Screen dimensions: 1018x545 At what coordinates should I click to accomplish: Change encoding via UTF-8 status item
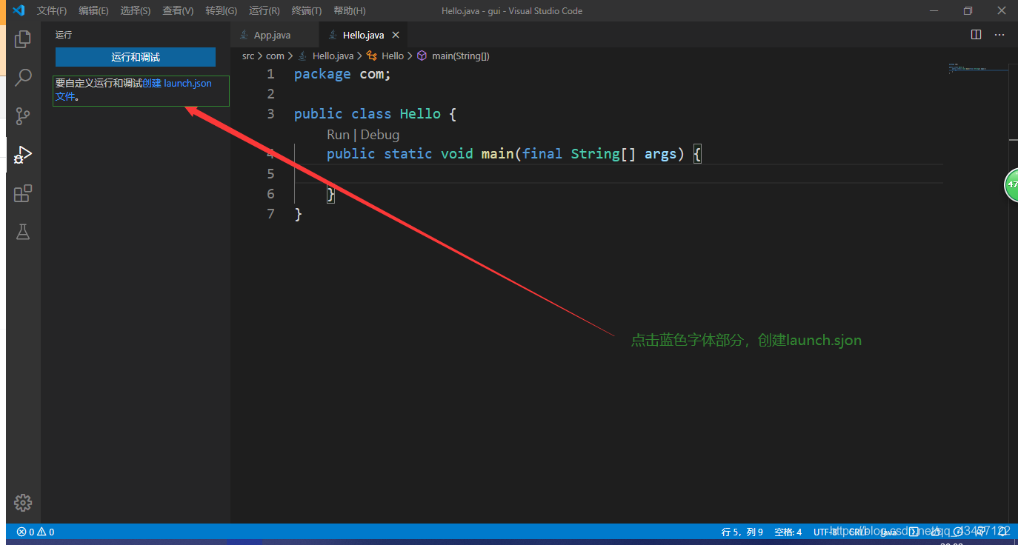825,532
